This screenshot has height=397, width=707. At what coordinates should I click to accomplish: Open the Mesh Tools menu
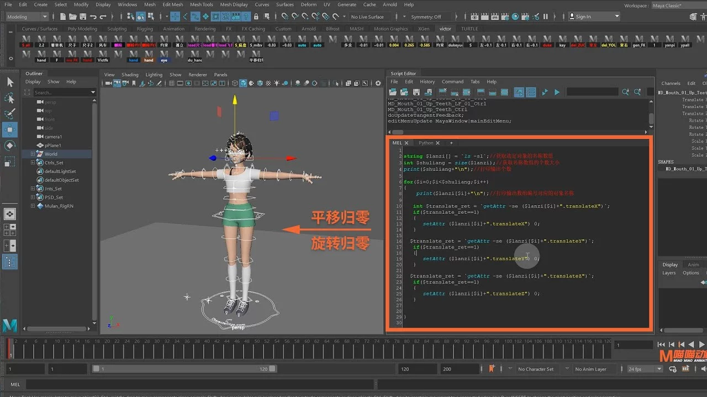point(202,4)
